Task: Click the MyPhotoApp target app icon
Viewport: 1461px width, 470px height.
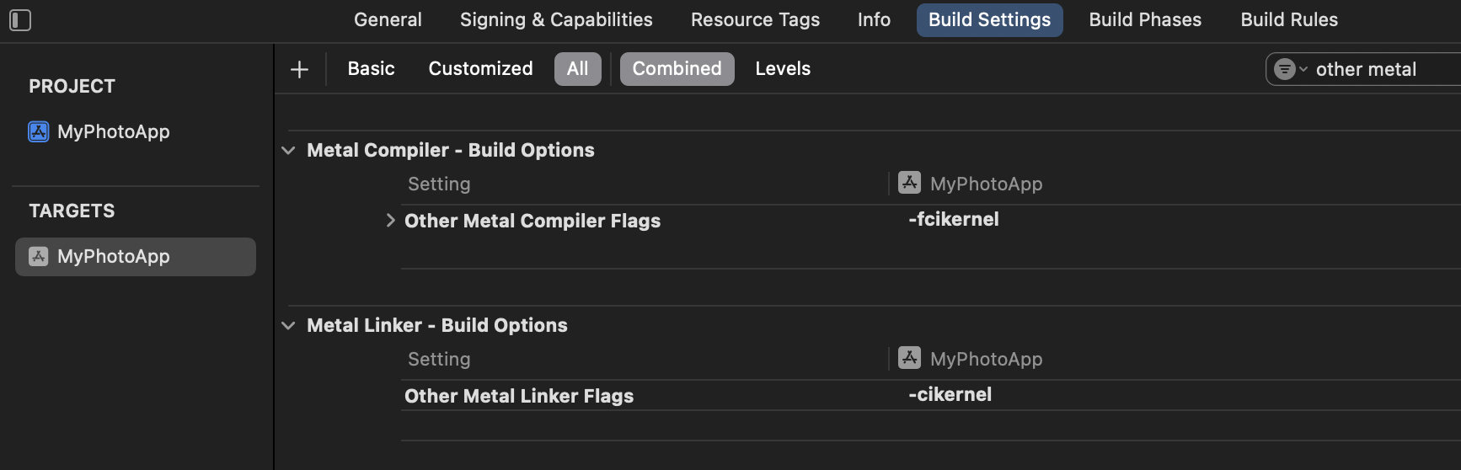Action: (x=39, y=256)
